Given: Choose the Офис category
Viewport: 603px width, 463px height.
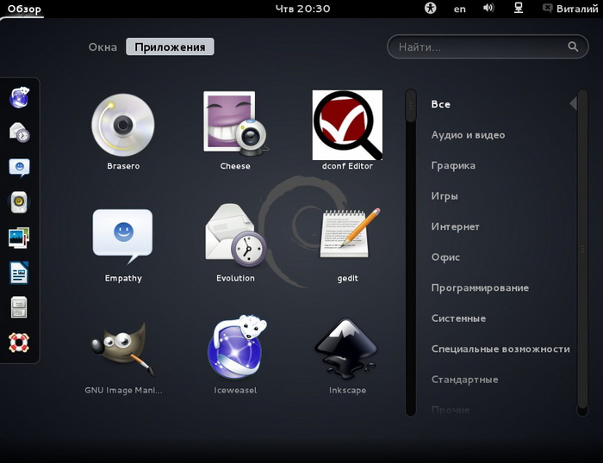Looking at the screenshot, I should coord(445,257).
